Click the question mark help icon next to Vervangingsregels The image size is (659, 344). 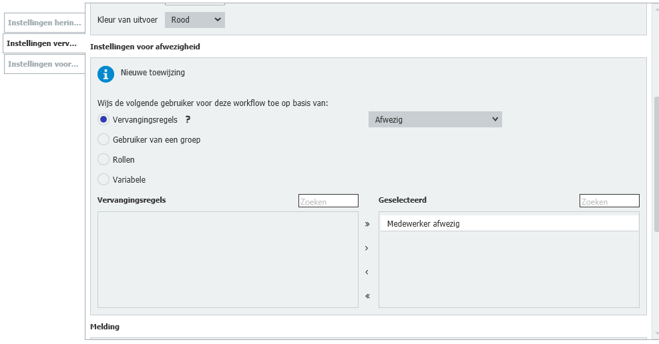[x=188, y=120]
